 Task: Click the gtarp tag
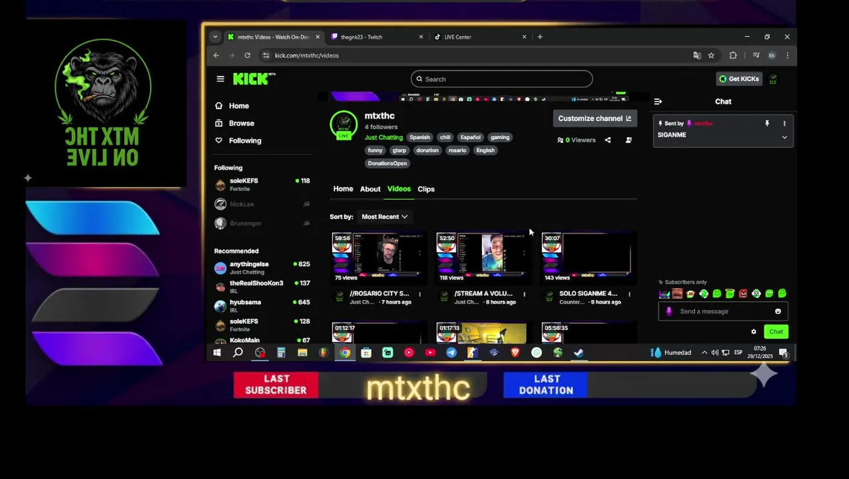(x=399, y=150)
